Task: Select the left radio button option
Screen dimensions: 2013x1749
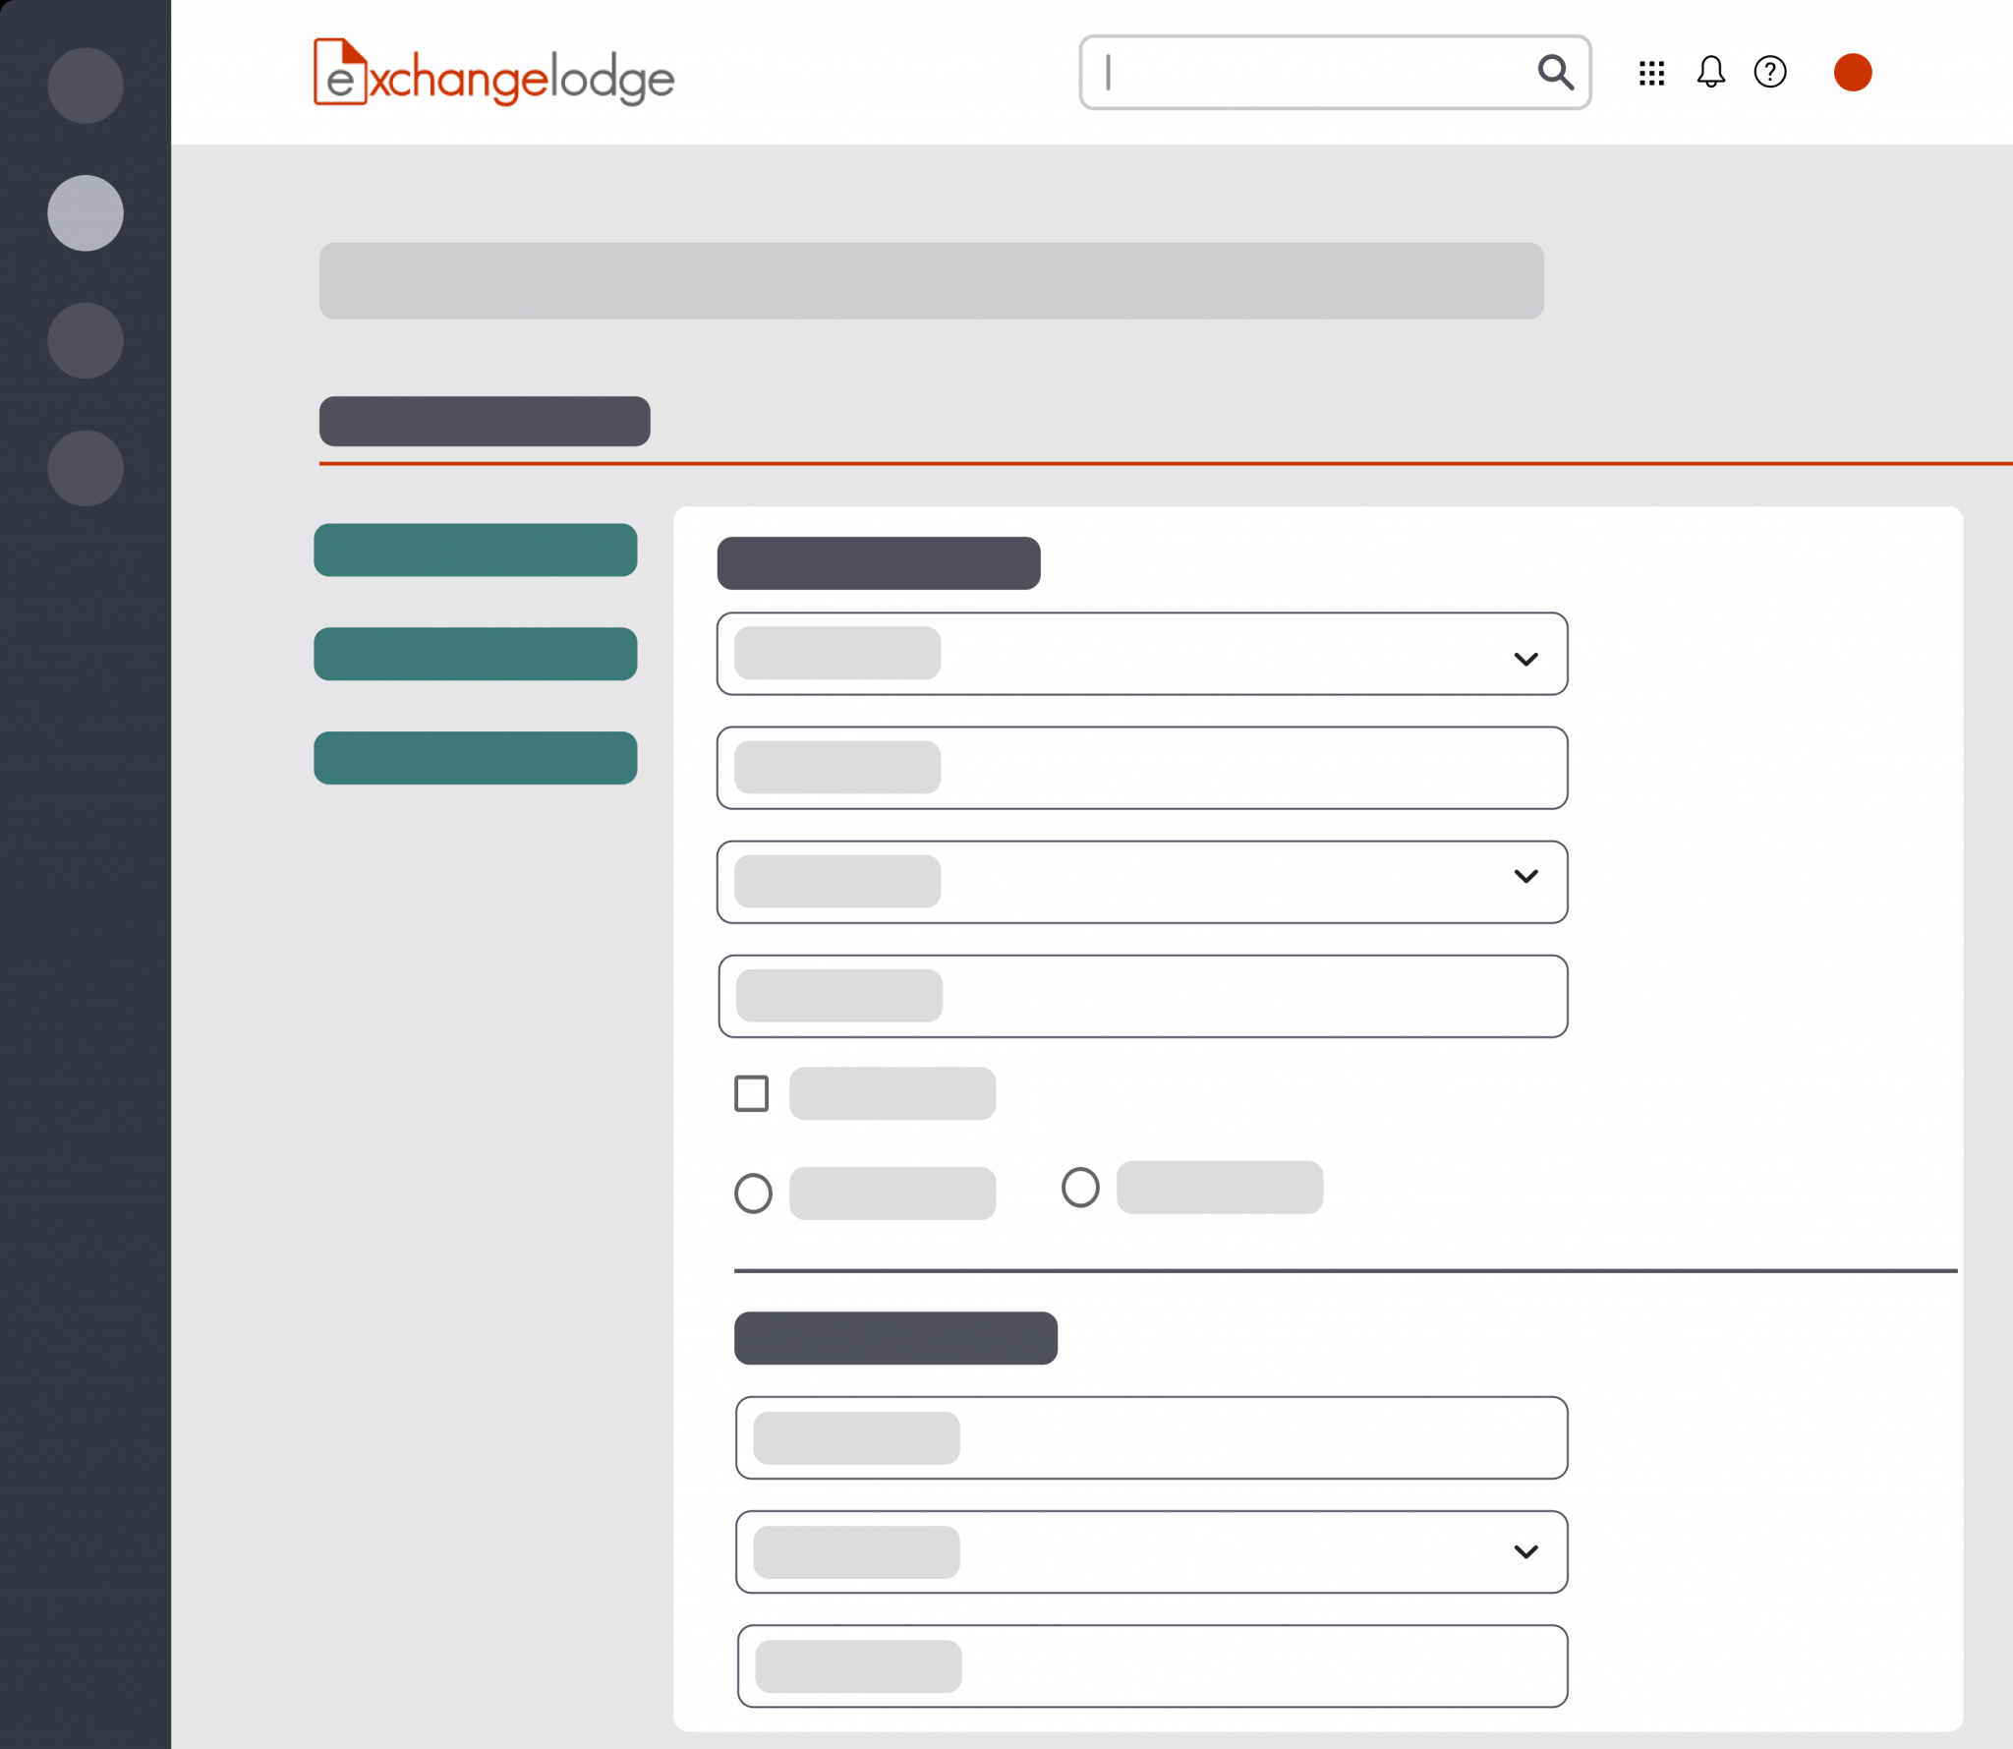Action: pyautogui.click(x=753, y=1193)
